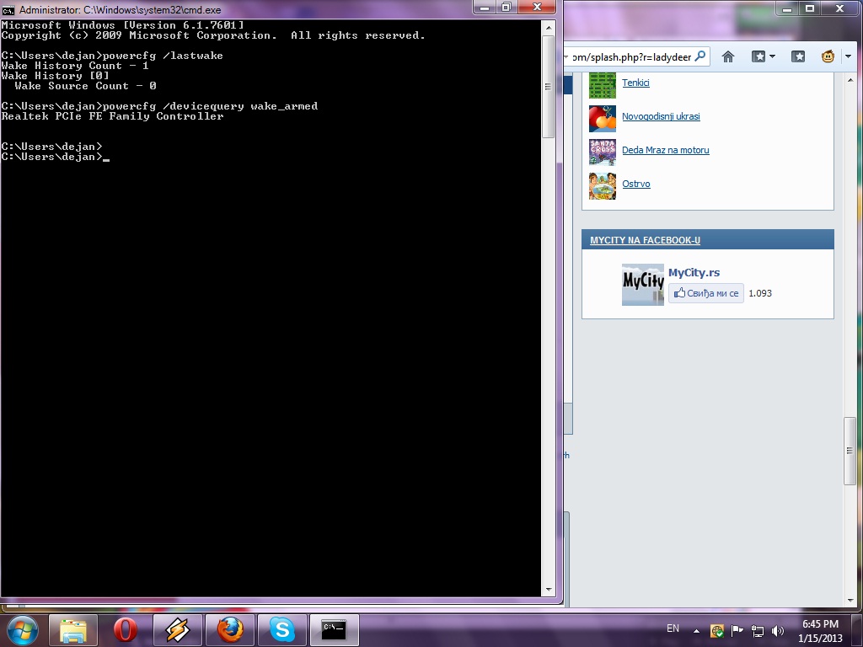
Task: Click the cmd window scroll up arrow
Action: coord(548,28)
